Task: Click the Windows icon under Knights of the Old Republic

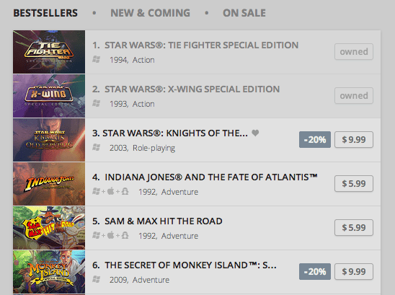Action: coord(97,147)
